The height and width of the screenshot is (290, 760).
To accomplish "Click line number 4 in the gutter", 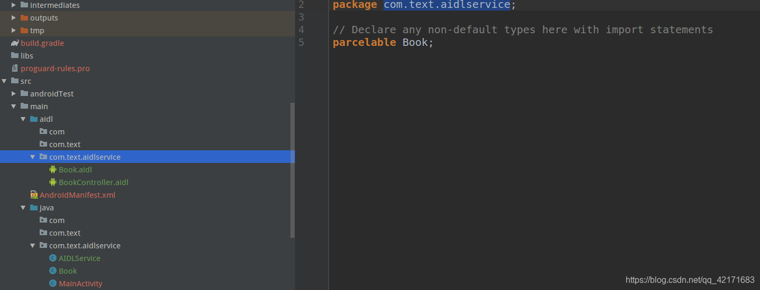I will click(x=301, y=30).
